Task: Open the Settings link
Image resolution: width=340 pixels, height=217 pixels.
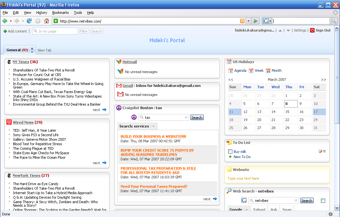Action: pyautogui.click(x=300, y=30)
